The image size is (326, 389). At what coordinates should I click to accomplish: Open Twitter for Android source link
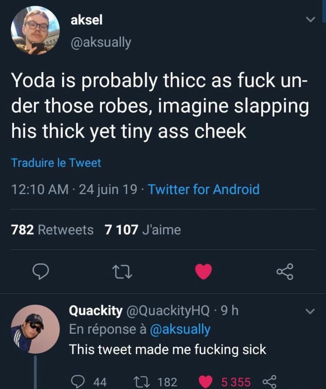(204, 190)
